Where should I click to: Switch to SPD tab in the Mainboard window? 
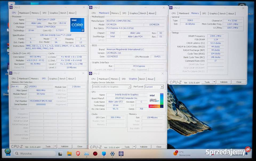click(124, 13)
